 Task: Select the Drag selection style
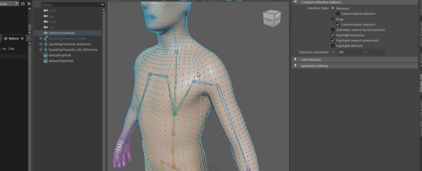pos(333,19)
